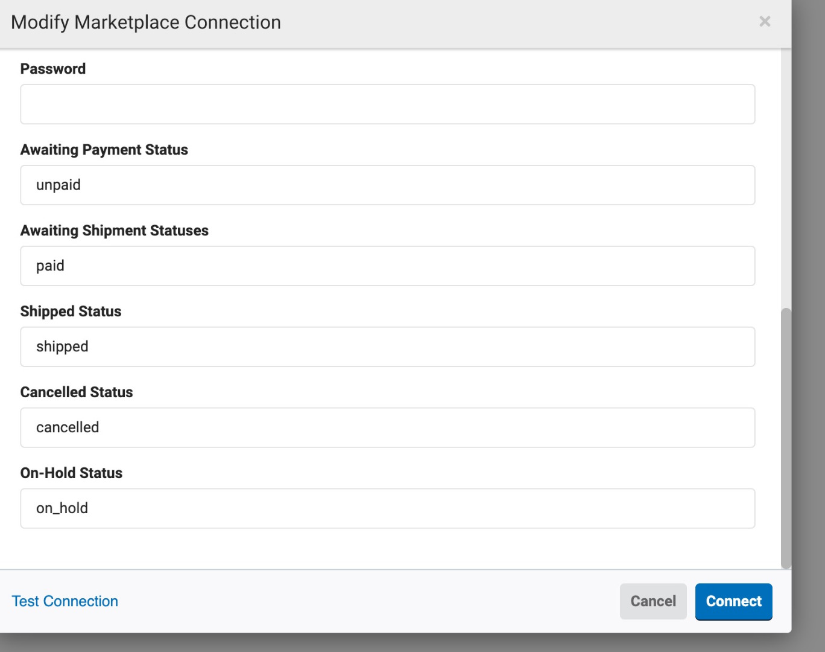Click the Password label
Image resolution: width=825 pixels, height=652 pixels.
53,69
